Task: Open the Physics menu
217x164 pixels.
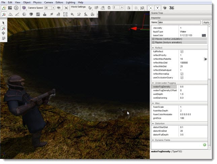Action: (37, 2)
